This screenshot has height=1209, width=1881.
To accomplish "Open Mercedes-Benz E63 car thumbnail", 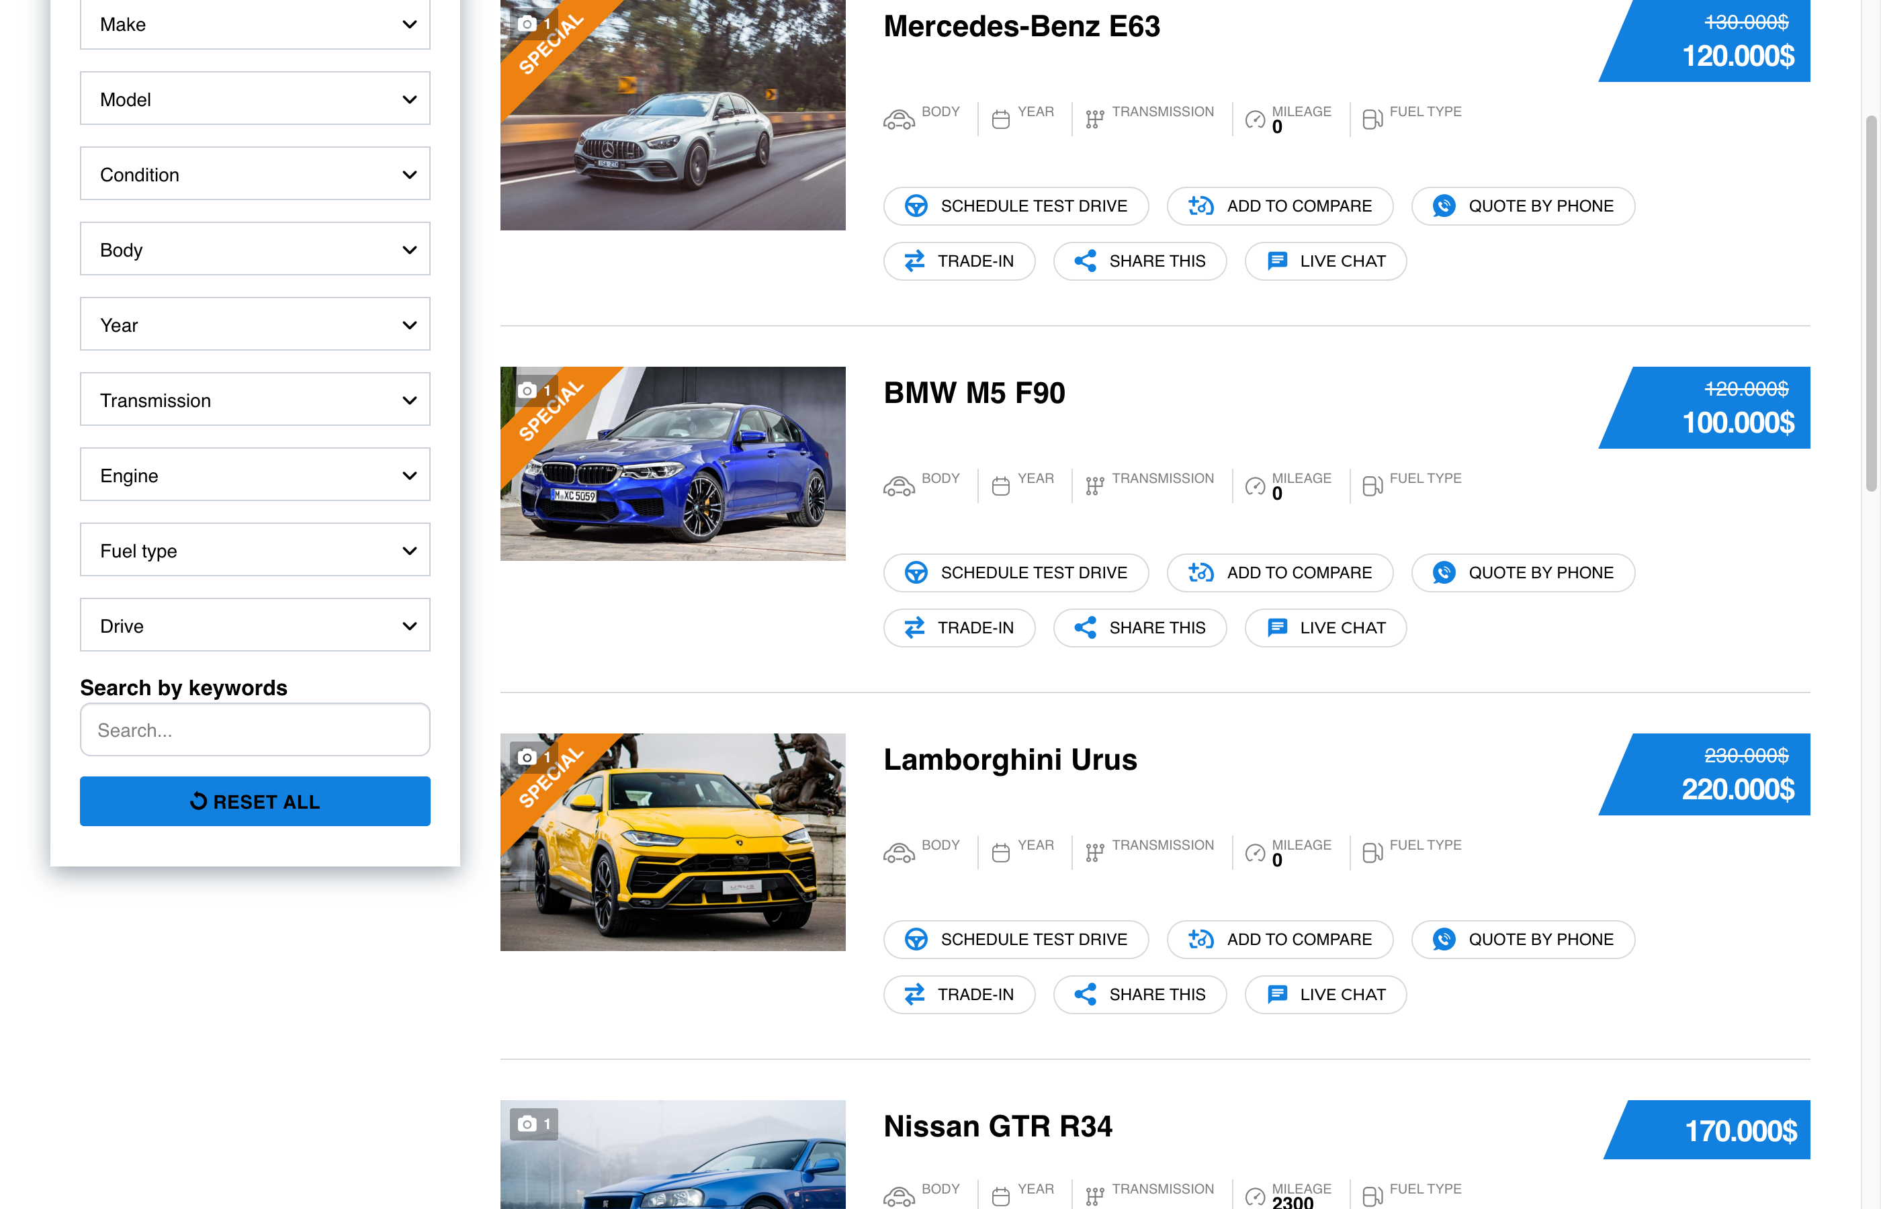I will 673,115.
